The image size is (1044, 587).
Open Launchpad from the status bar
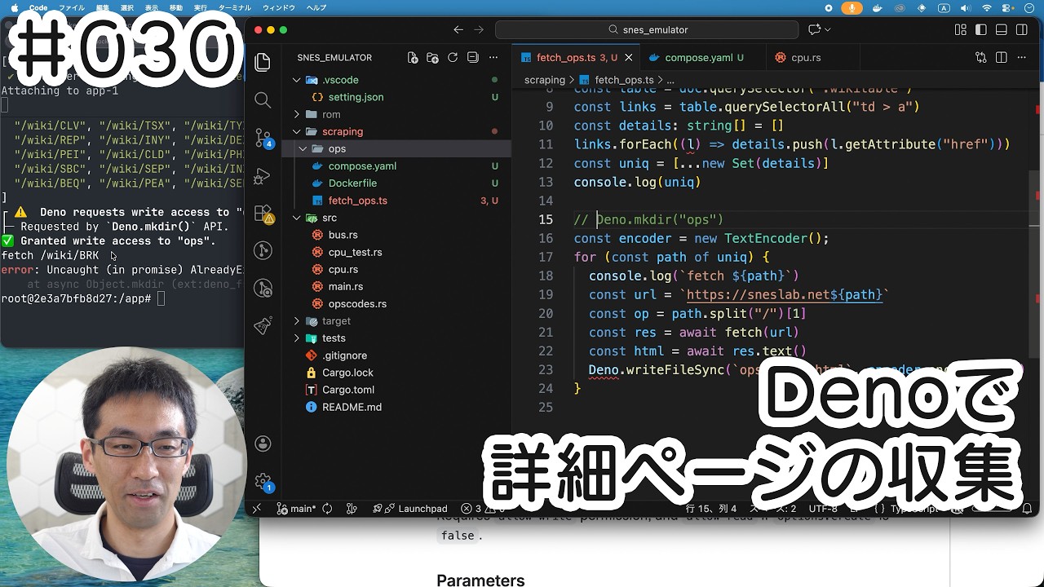pyautogui.click(x=410, y=509)
